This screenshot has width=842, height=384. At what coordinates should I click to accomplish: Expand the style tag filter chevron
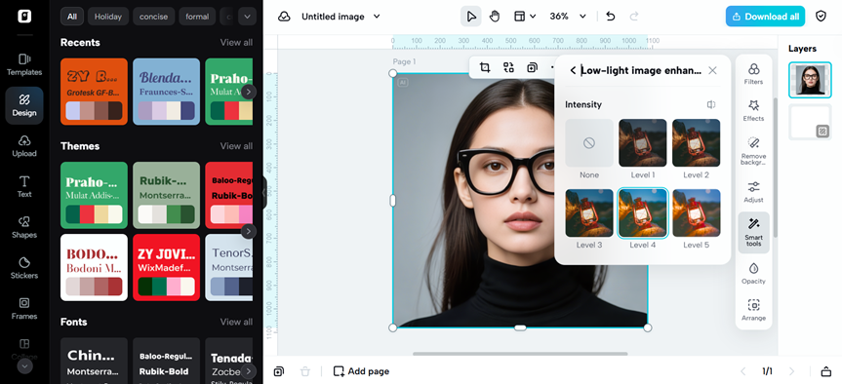(247, 17)
